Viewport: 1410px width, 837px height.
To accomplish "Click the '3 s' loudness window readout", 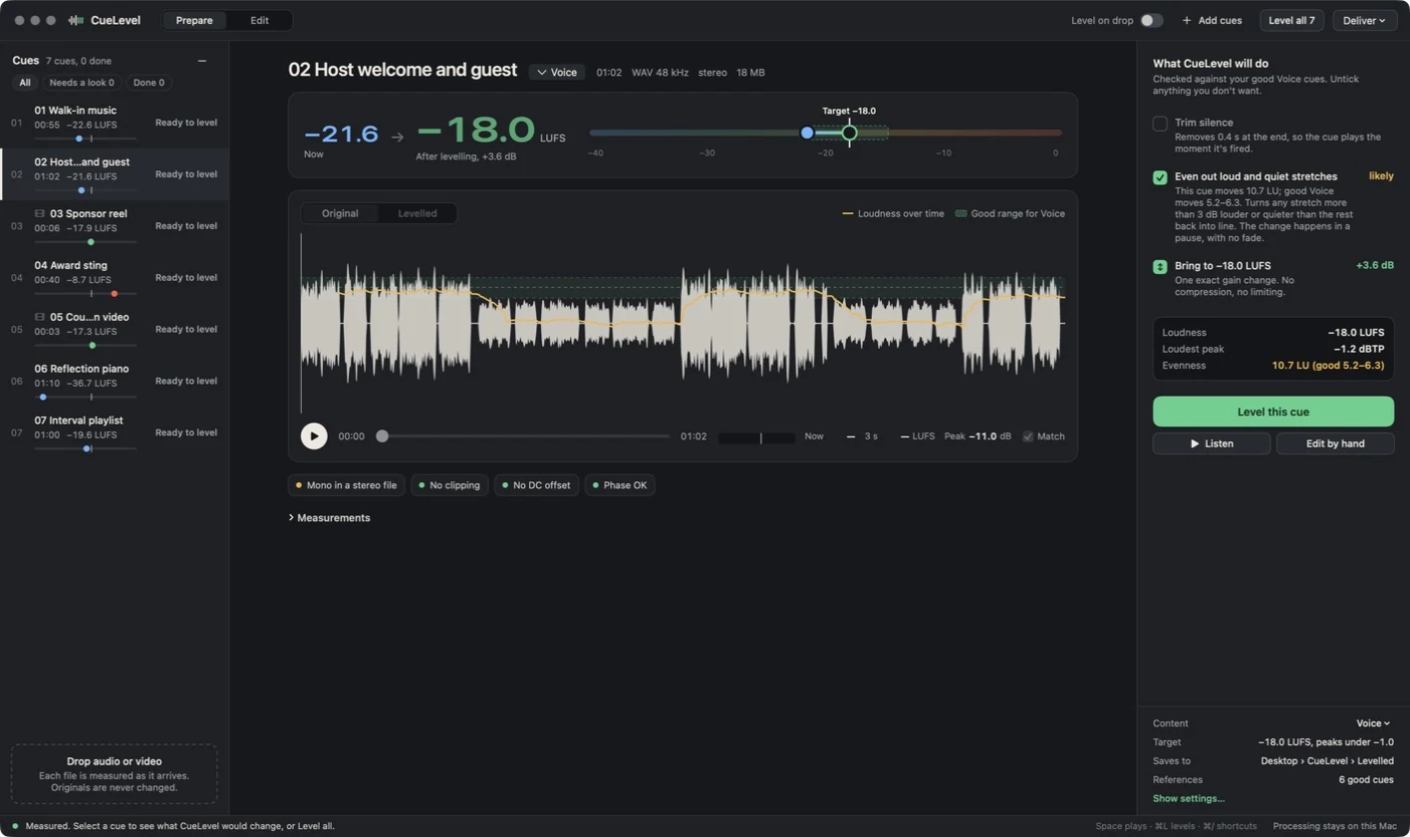I will click(x=871, y=436).
